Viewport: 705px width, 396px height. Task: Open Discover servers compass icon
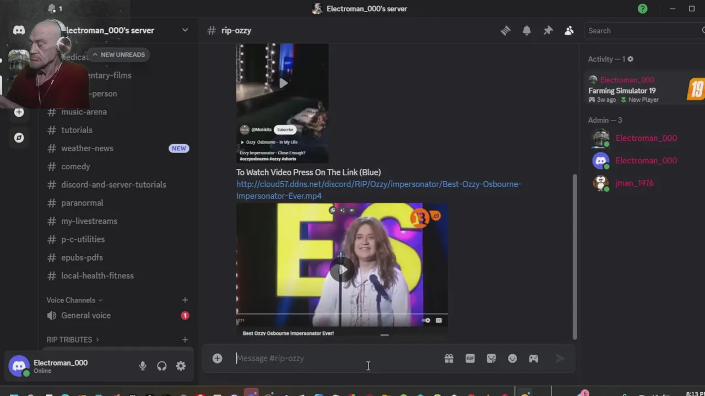[x=19, y=137]
